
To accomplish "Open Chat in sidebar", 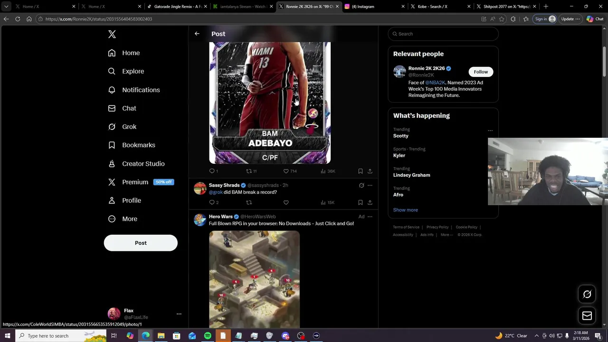I will tap(122, 108).
